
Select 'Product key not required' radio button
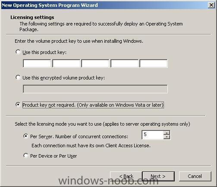point(18,105)
